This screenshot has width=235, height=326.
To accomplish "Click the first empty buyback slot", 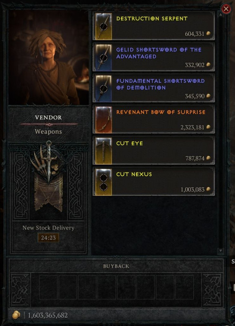I will (48, 287).
